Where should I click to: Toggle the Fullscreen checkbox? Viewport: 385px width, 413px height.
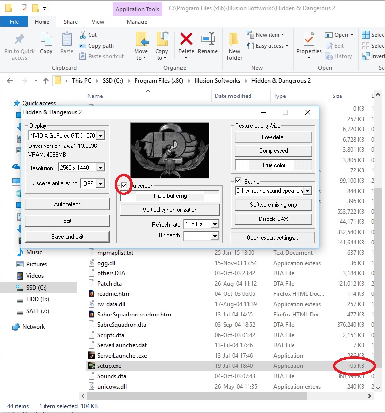click(x=124, y=186)
